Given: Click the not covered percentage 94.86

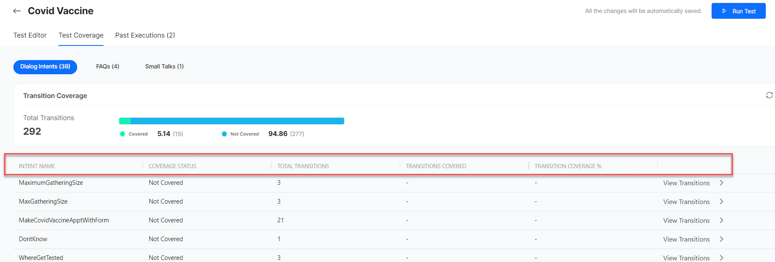Looking at the screenshot, I should point(278,134).
